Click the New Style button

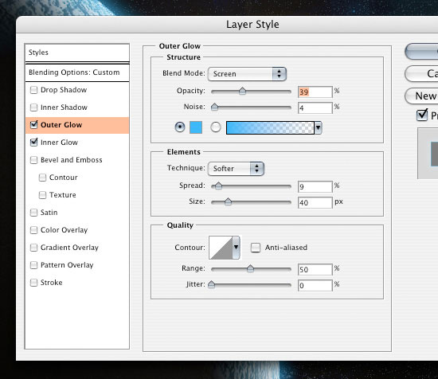[421, 96]
